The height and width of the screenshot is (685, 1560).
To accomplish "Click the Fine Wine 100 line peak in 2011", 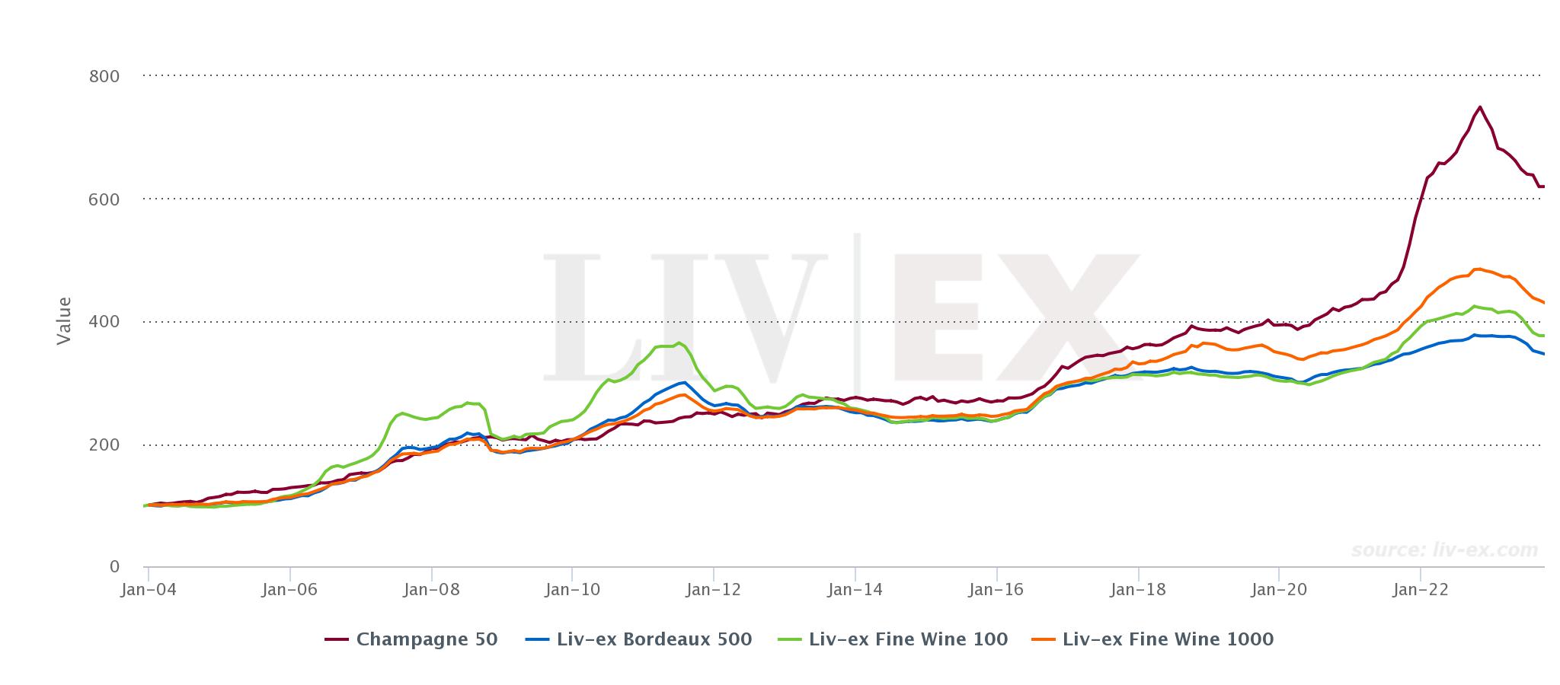I will click(679, 343).
